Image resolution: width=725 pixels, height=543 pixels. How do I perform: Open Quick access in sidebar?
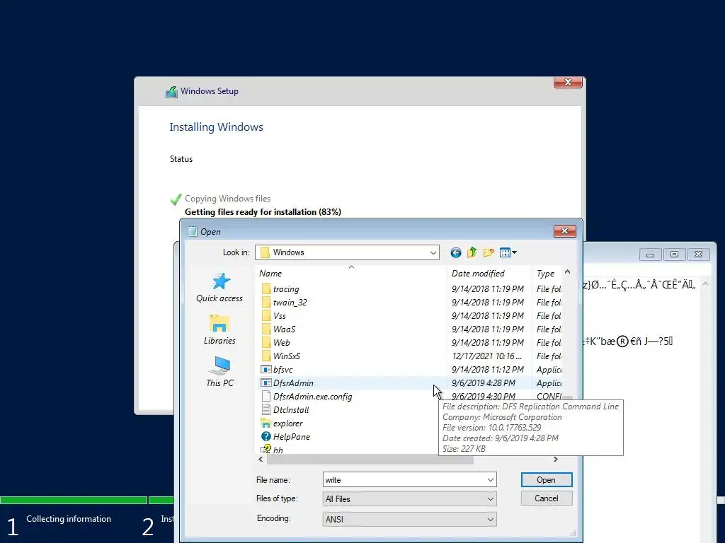click(x=219, y=287)
